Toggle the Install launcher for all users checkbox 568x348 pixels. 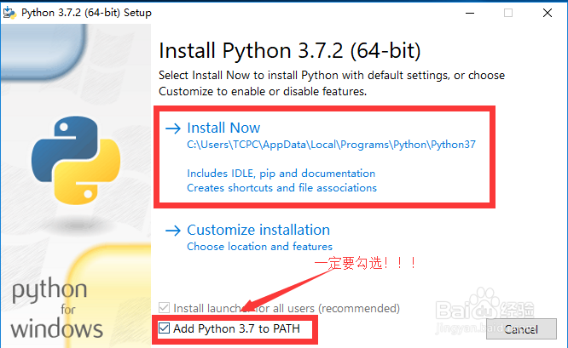point(164,308)
